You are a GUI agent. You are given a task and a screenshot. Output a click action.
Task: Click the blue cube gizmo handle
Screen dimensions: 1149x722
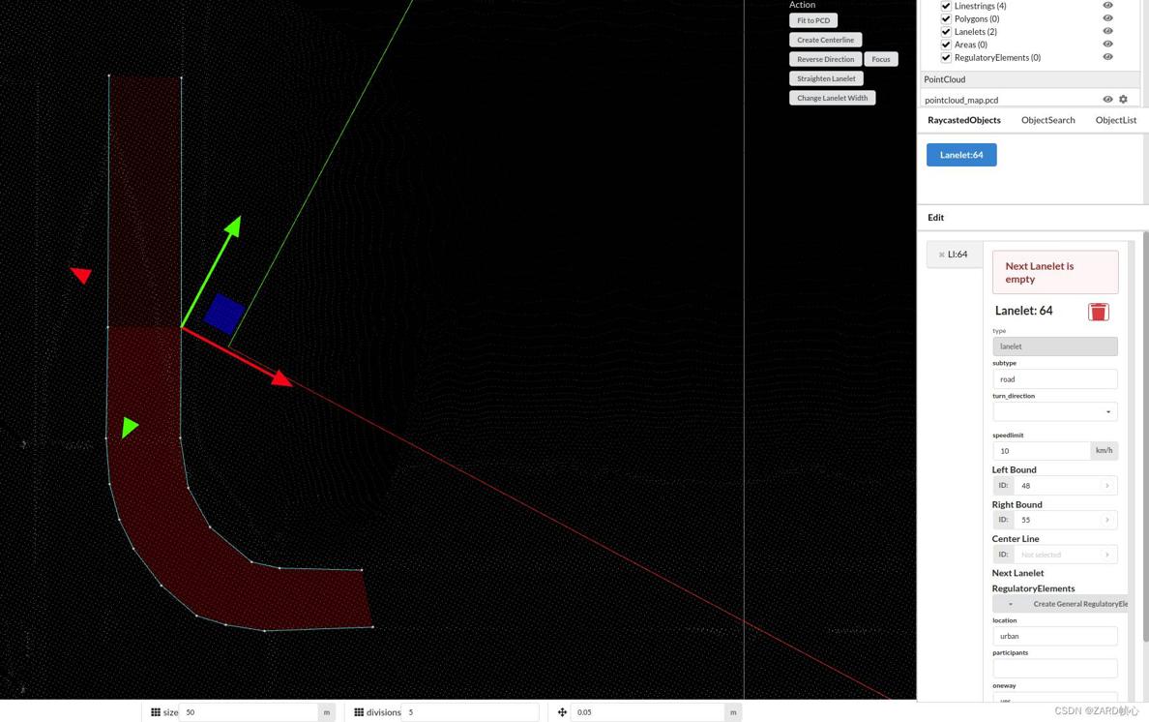tap(224, 314)
